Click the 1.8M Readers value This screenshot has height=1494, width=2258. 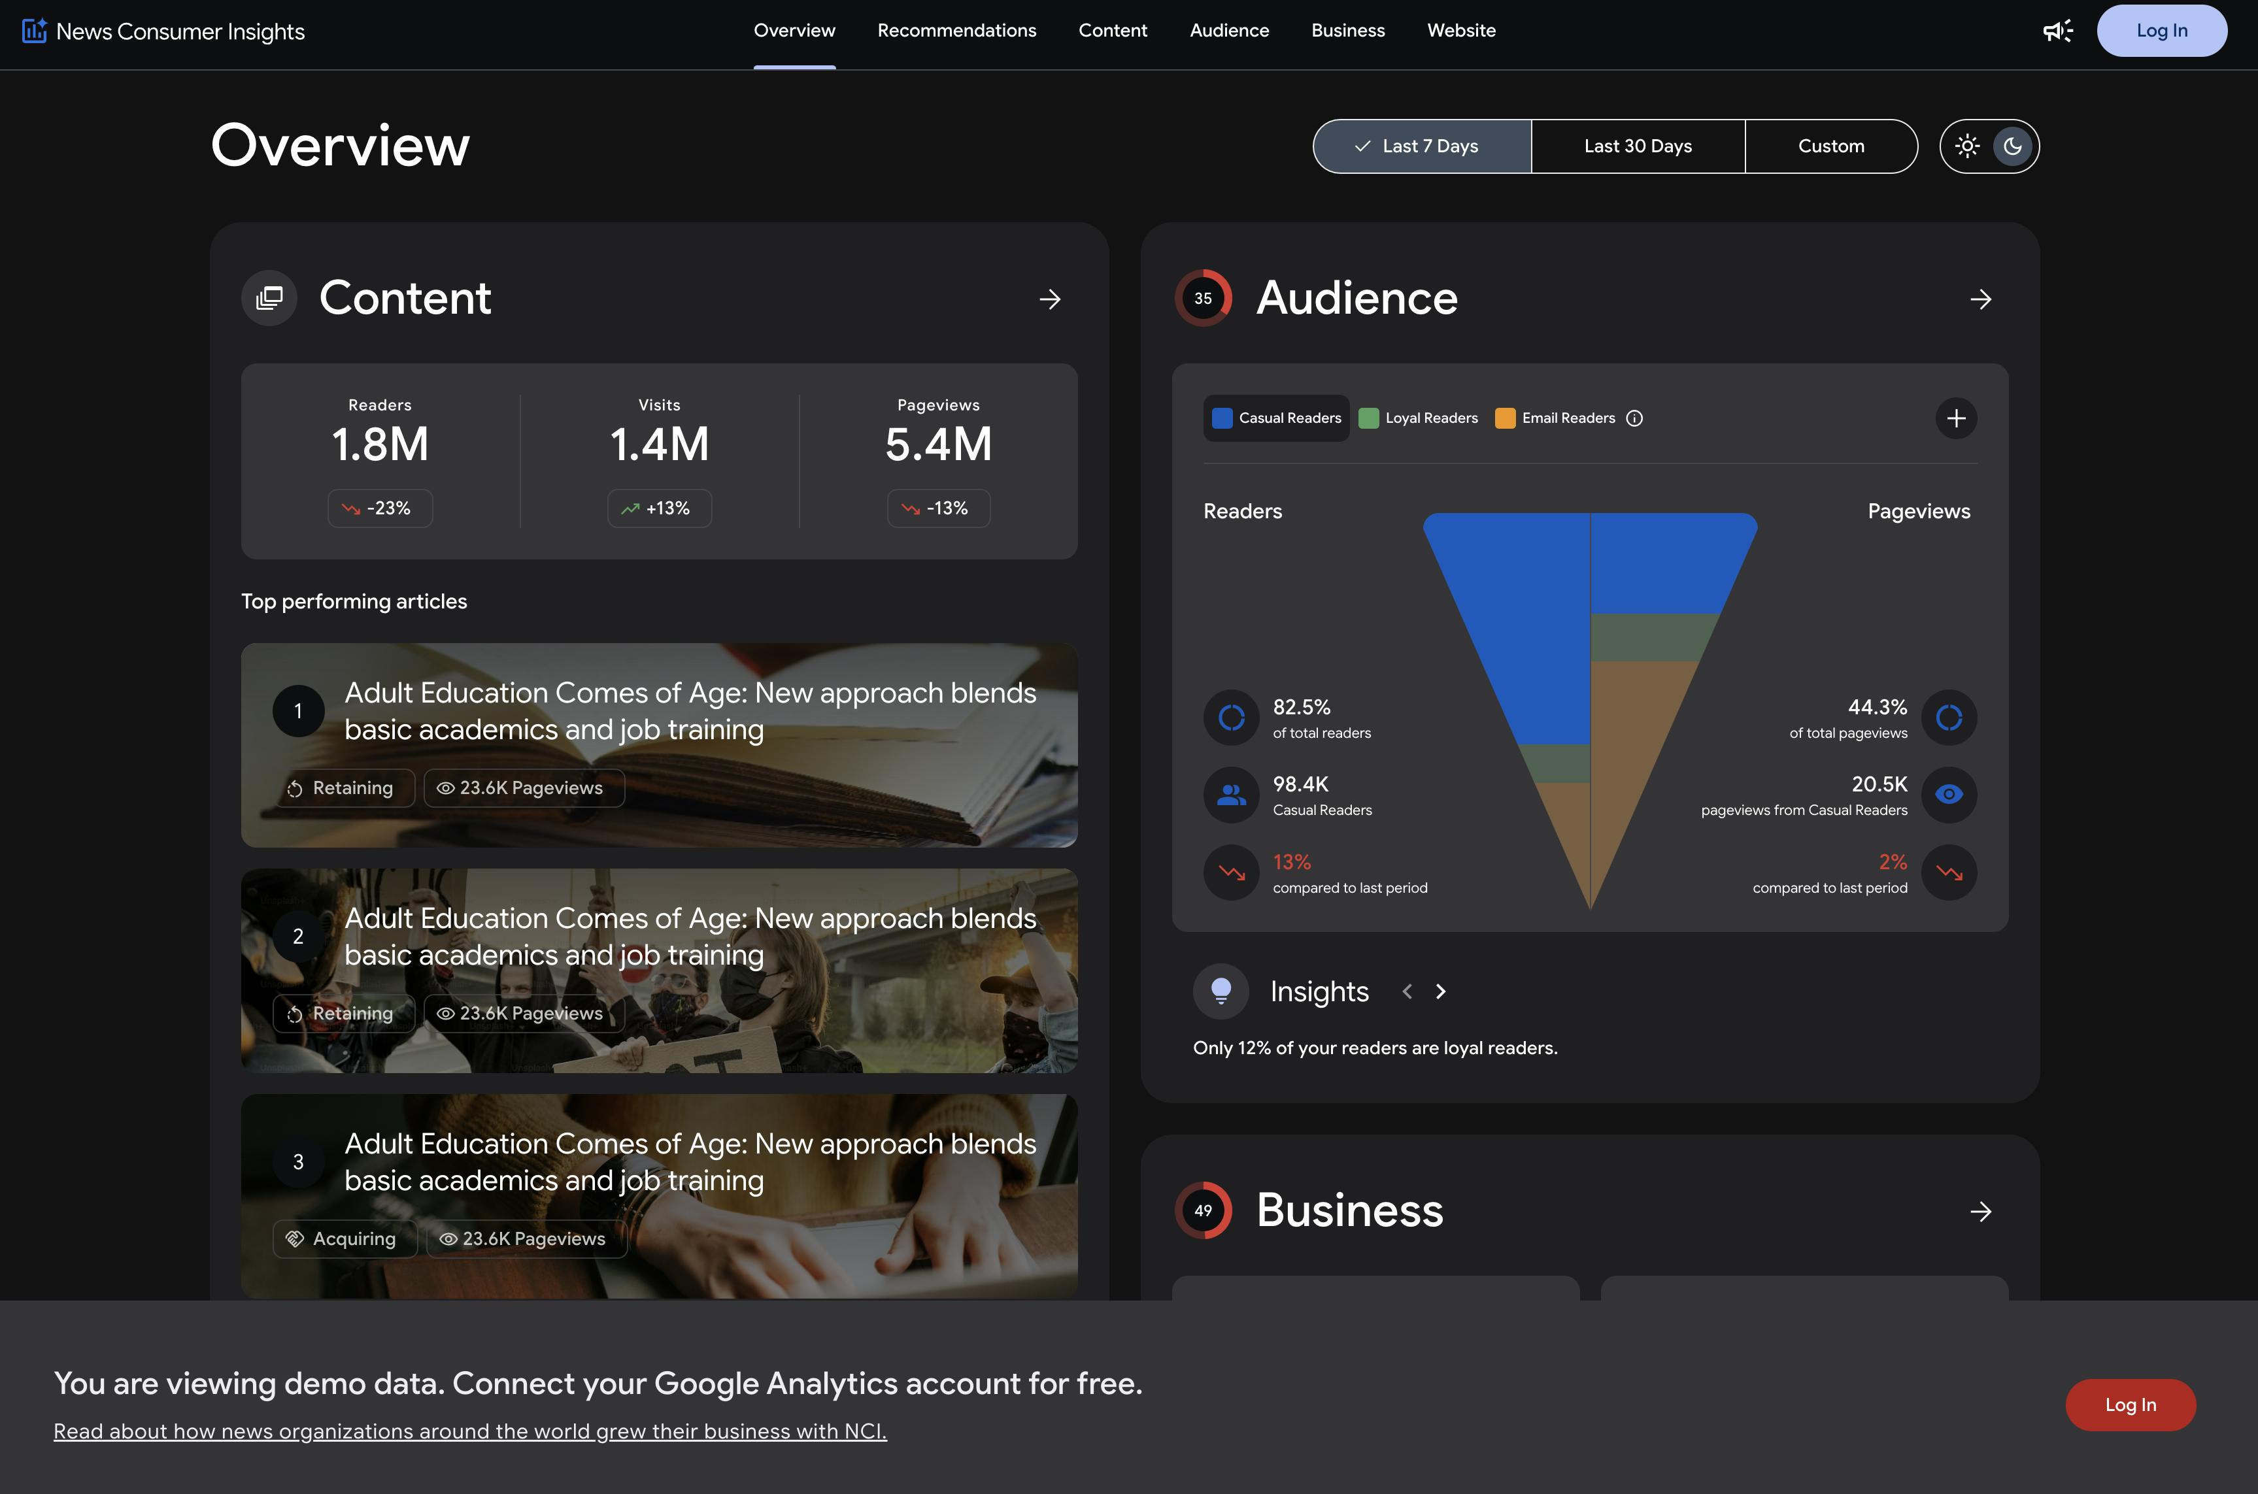[x=379, y=445]
